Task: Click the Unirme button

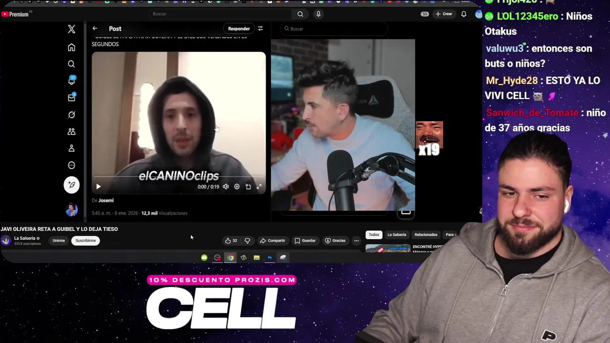Action: (x=59, y=241)
